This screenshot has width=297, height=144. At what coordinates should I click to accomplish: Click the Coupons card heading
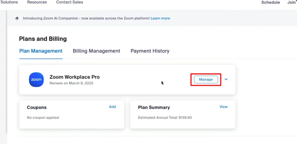(37, 107)
